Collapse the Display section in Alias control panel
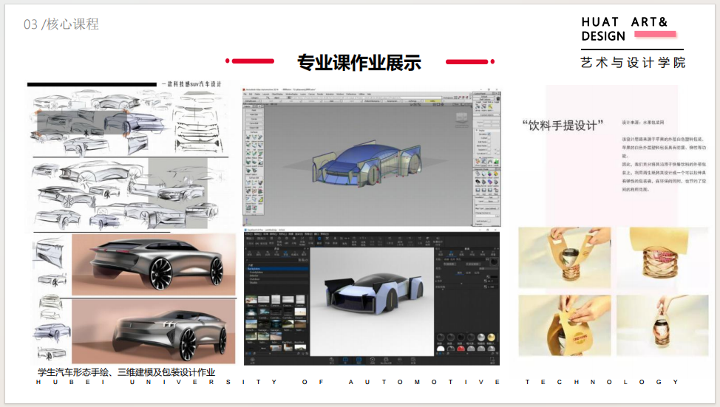The width and height of the screenshot is (720, 407). (x=476, y=129)
